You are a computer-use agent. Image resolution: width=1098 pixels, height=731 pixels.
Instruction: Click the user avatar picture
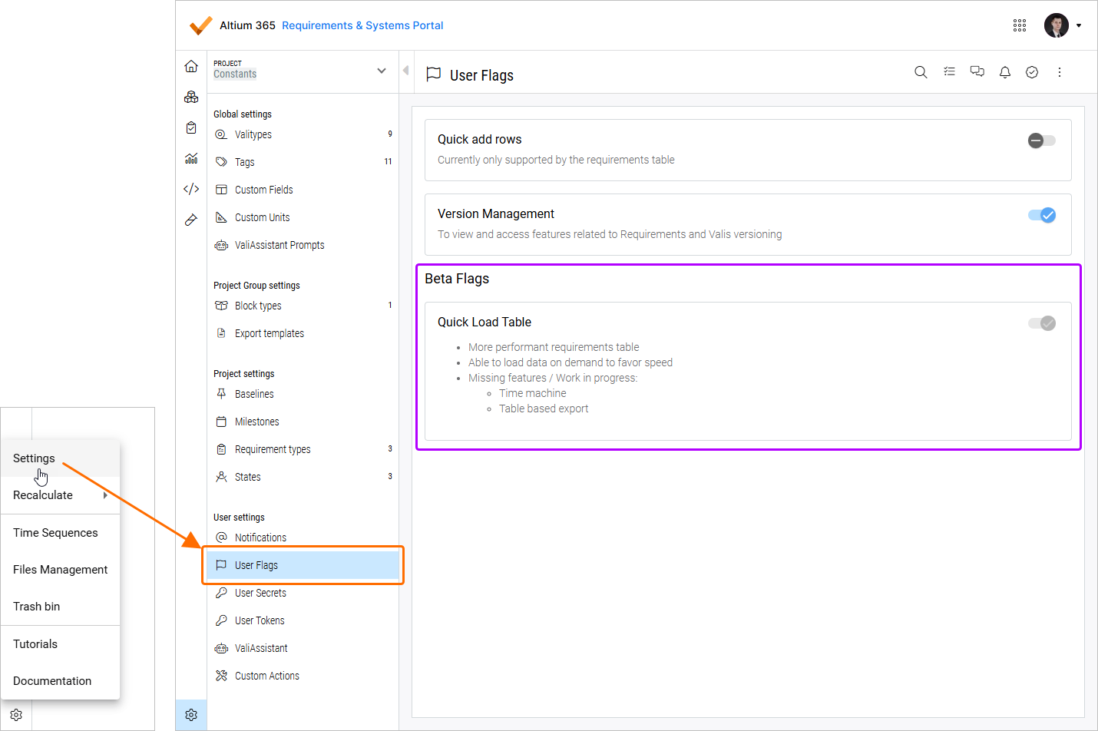coord(1057,25)
